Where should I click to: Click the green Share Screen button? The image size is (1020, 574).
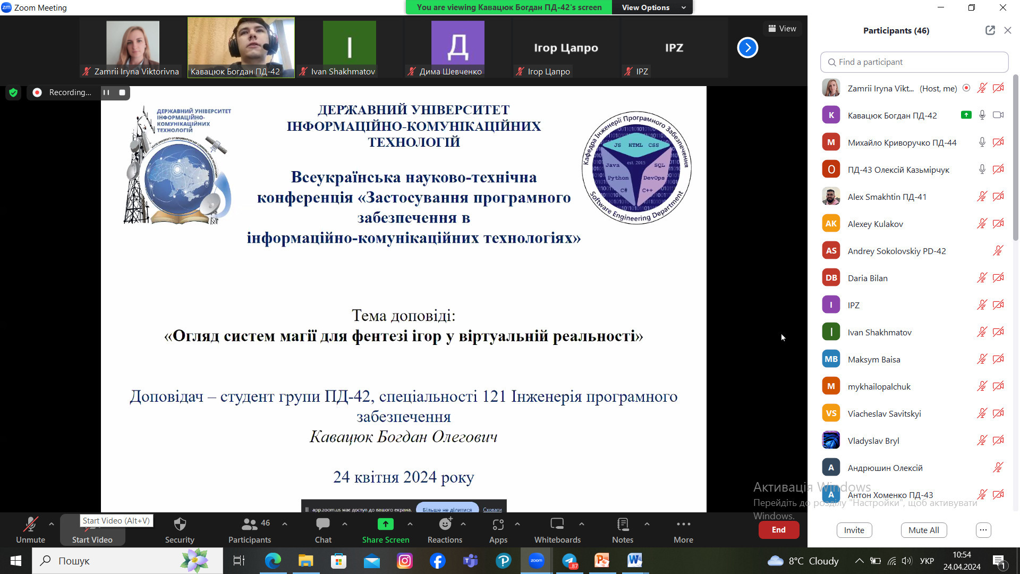click(x=386, y=530)
